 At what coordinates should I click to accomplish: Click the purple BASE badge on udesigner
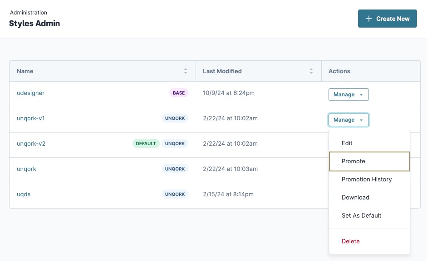point(179,93)
